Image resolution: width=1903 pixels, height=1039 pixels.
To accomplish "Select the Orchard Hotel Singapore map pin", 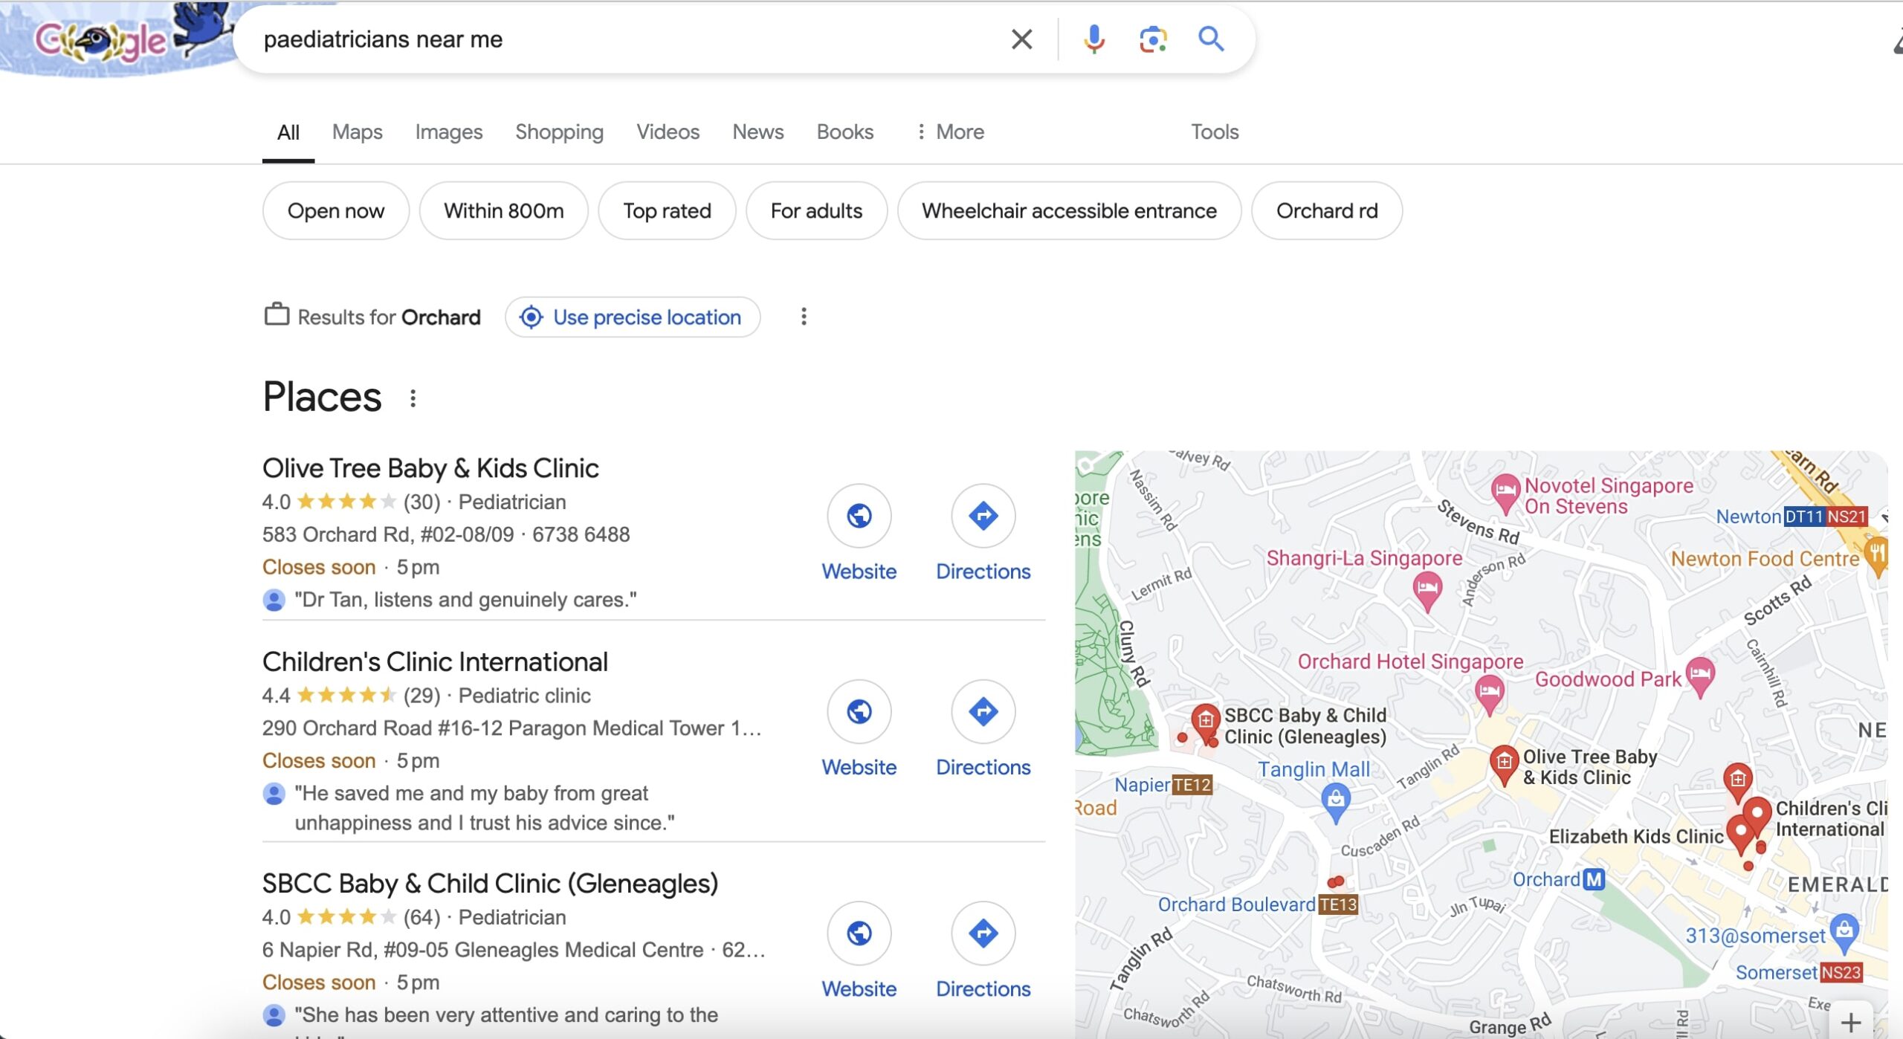I will point(1489,695).
